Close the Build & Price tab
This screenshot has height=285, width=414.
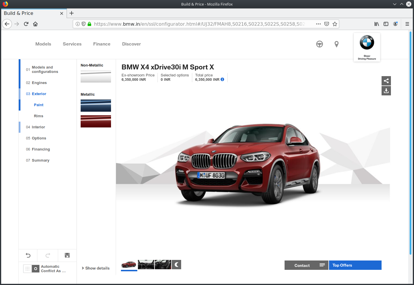(x=62, y=13)
